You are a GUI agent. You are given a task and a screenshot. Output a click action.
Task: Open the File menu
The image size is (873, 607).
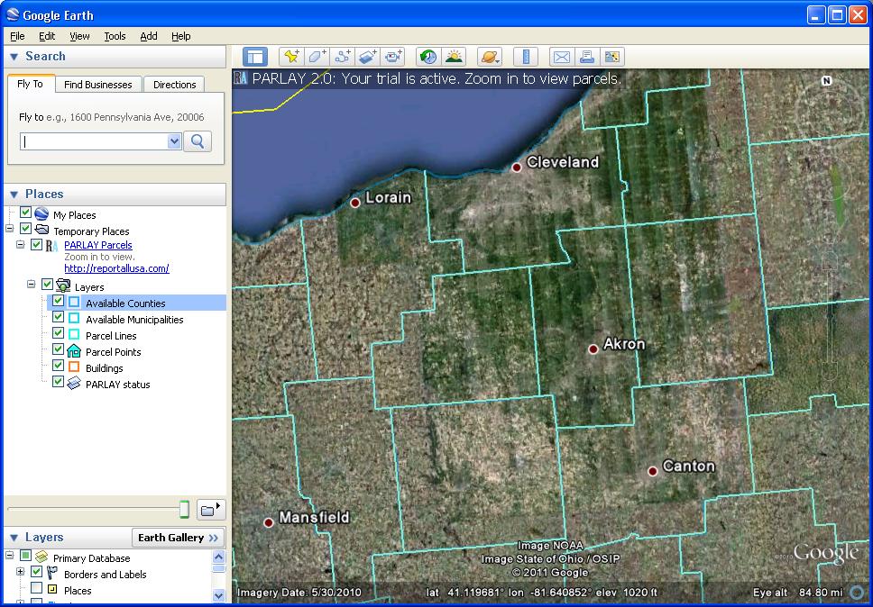[17, 36]
